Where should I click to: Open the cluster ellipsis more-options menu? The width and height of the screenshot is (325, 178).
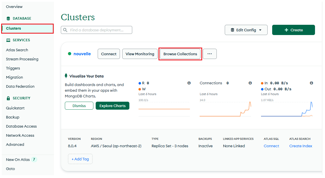pyautogui.click(x=210, y=54)
